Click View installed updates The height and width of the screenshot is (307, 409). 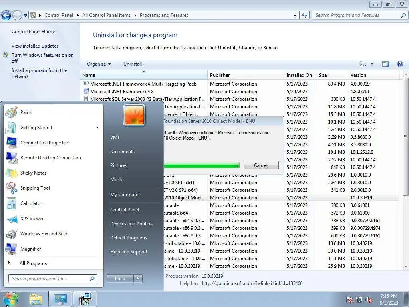click(35, 46)
